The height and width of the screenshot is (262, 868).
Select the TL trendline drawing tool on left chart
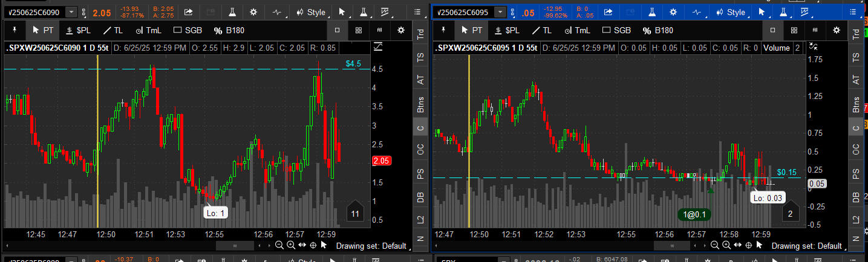[x=116, y=30]
